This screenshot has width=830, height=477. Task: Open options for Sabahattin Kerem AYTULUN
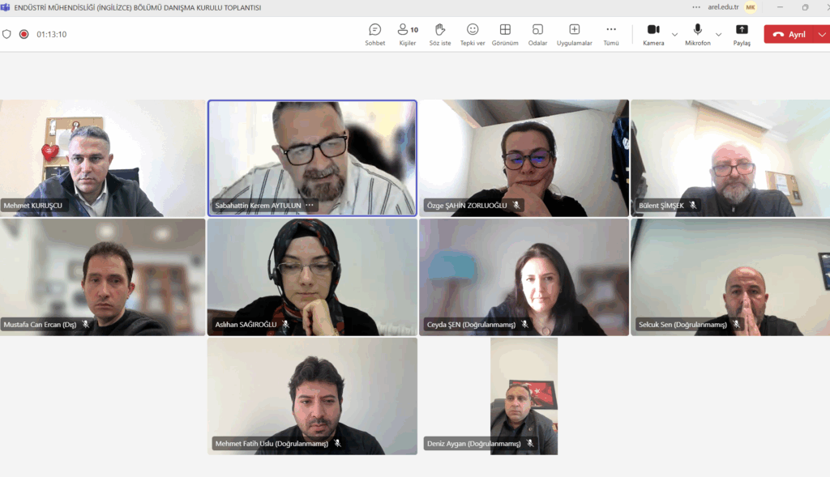[x=310, y=205]
